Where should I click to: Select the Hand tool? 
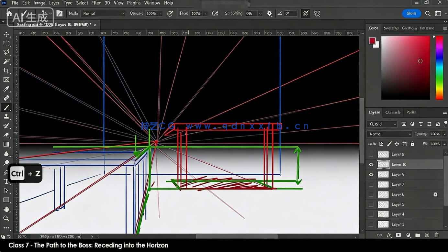(x=6, y=209)
